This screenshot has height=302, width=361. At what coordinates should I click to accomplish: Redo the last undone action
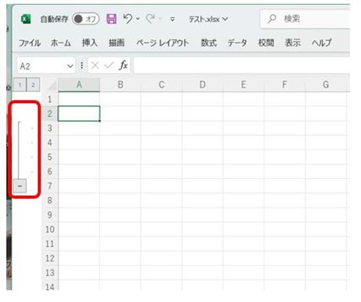click(x=151, y=19)
